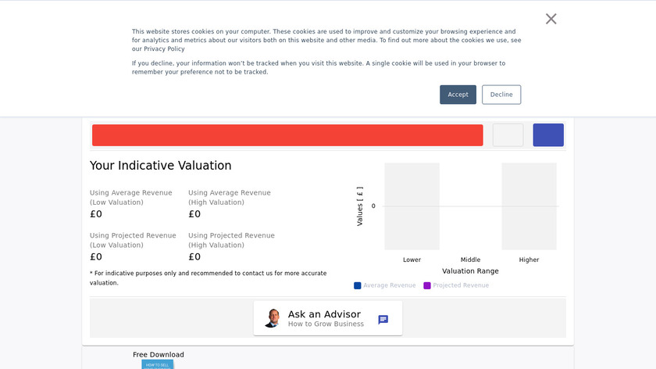Click the How to Grow Business subtitle
This screenshot has width=656, height=369.
326,324
